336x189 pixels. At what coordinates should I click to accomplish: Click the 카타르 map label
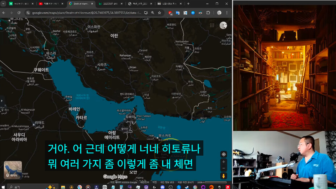pyautogui.click(x=81, y=118)
